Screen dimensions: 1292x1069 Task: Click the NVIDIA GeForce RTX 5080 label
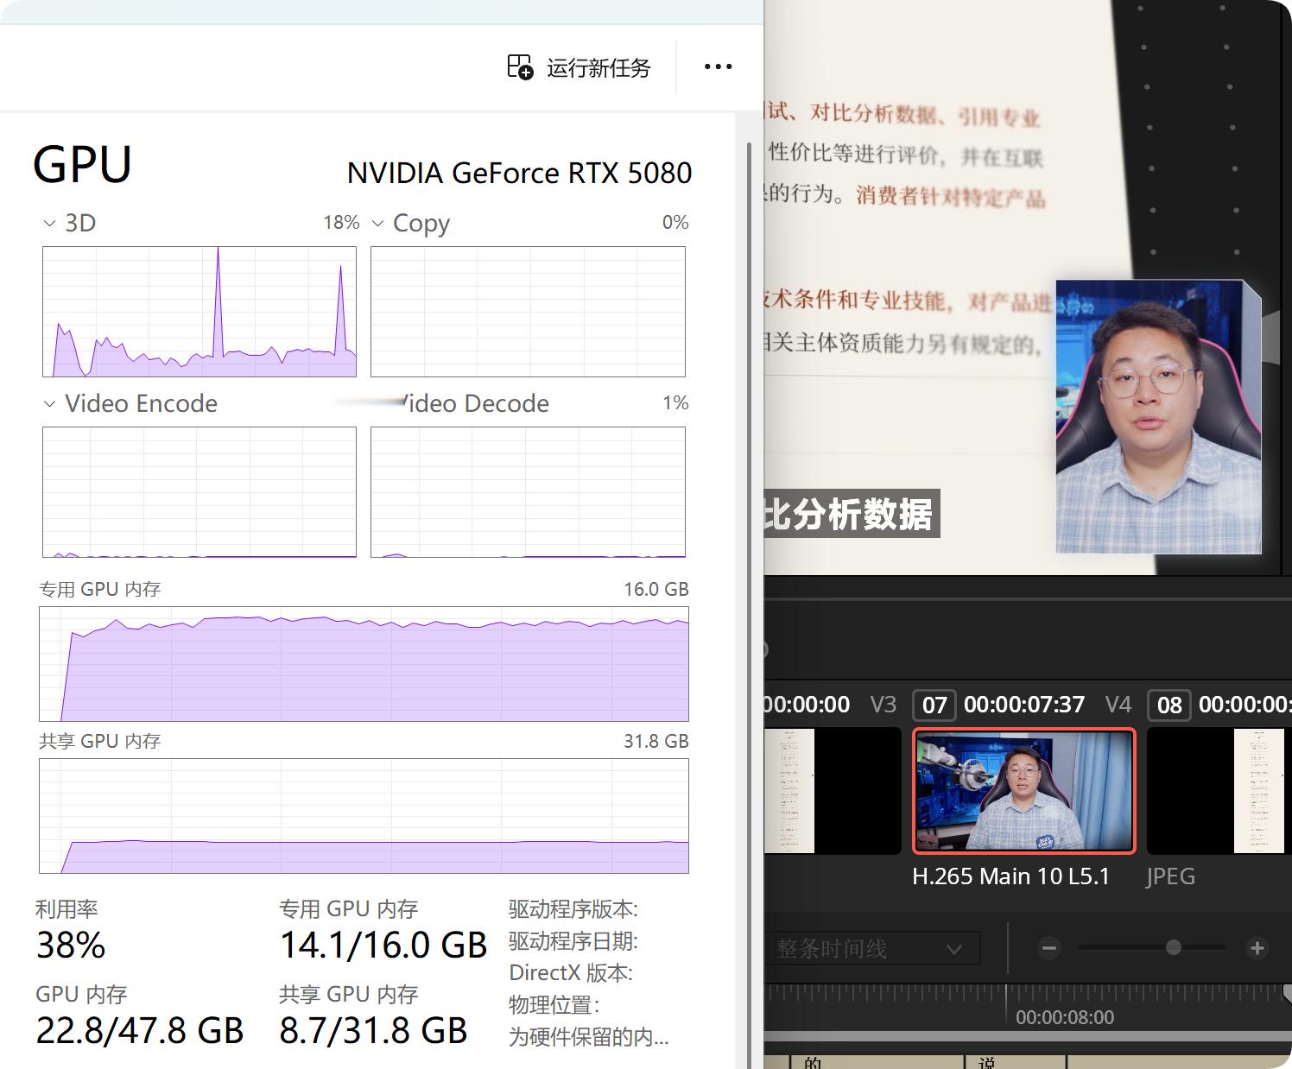[x=519, y=174]
